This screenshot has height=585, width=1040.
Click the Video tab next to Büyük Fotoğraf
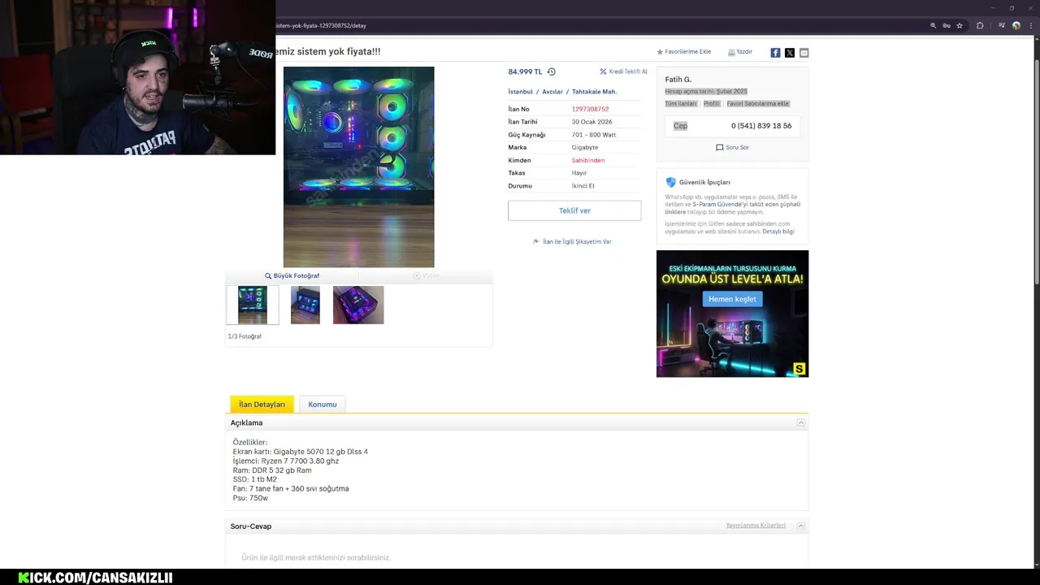point(427,275)
